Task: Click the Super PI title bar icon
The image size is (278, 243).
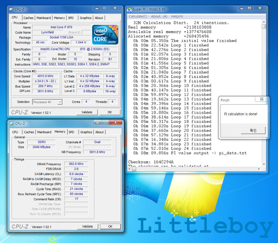Action: click(x=129, y=9)
